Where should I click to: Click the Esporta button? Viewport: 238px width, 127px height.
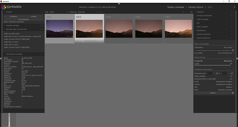point(213,93)
